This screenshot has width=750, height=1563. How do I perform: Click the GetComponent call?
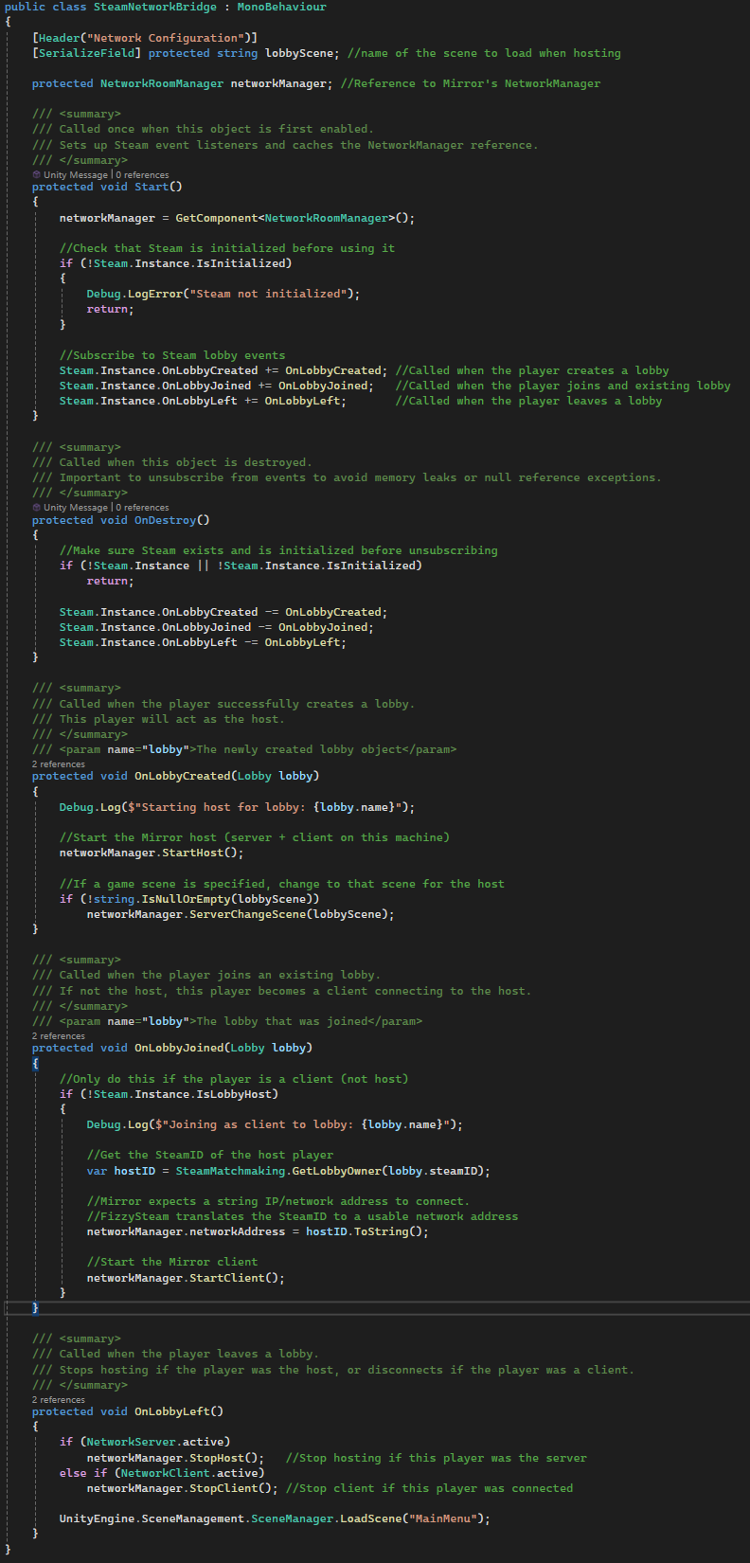pyautogui.click(x=295, y=218)
